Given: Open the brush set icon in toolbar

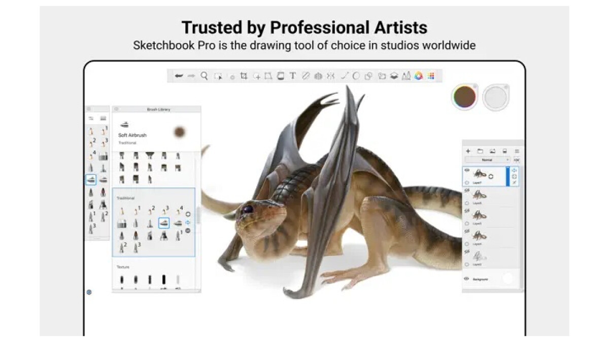Looking at the screenshot, I should (x=406, y=76).
